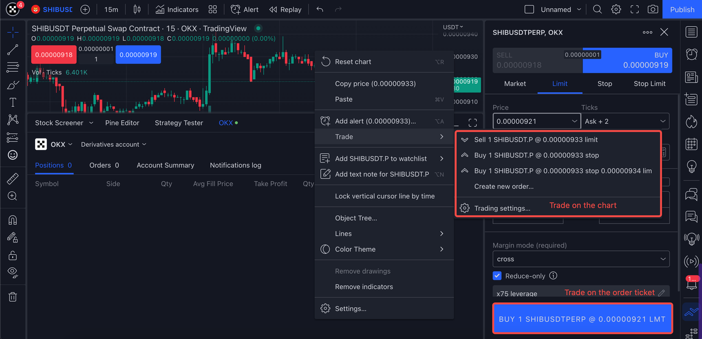
Task: Open the Watchlist panel on the right sidebar
Action: click(x=691, y=32)
